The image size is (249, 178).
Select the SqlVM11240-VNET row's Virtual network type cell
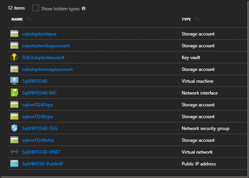pyautogui.click(x=197, y=152)
